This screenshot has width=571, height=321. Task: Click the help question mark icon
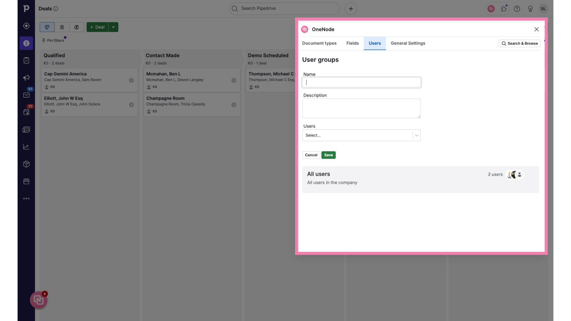tap(517, 9)
